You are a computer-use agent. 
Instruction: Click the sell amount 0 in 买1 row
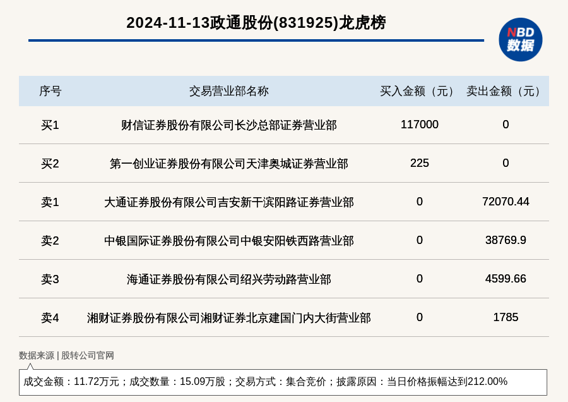[506, 125]
